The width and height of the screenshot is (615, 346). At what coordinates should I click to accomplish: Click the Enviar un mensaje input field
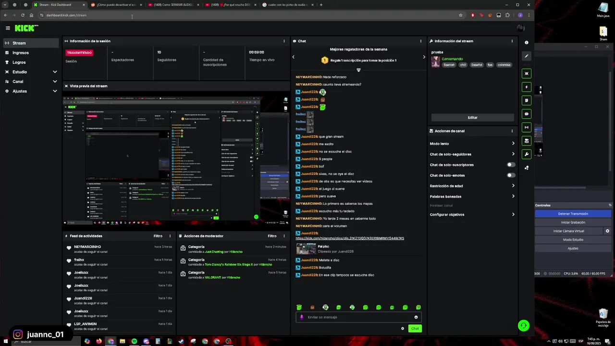click(x=358, y=317)
